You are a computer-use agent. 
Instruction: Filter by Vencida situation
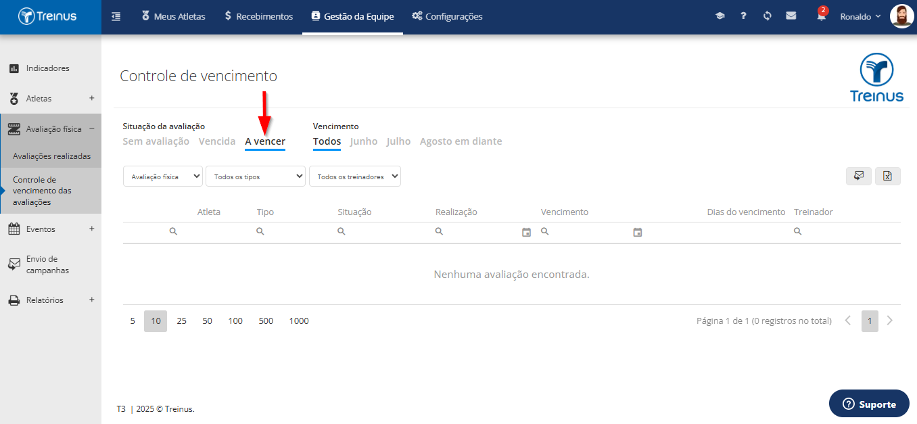[217, 141]
